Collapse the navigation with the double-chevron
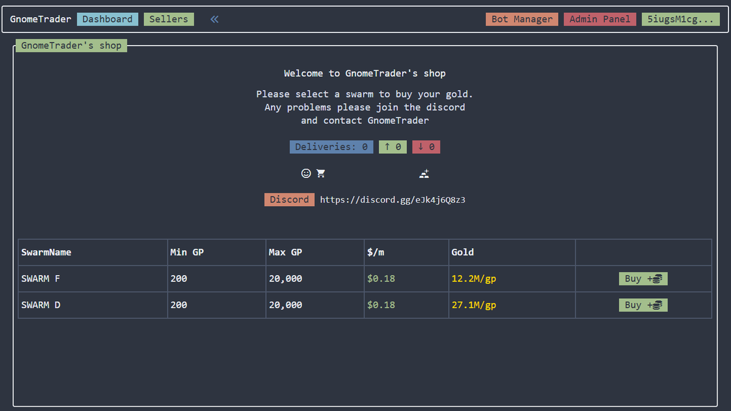731x411 pixels. click(214, 19)
